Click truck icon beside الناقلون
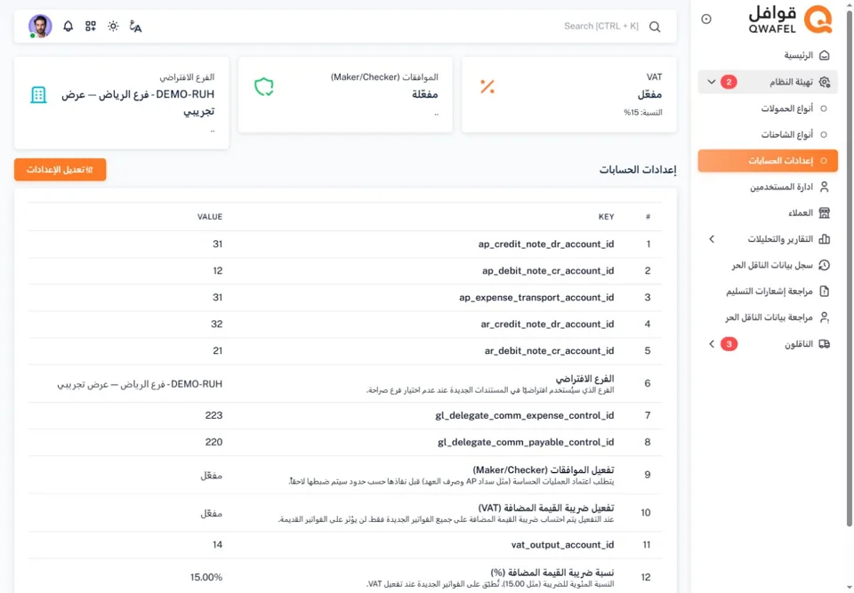The image size is (854, 593). (824, 344)
